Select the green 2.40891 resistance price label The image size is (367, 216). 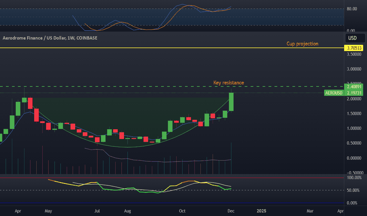[x=354, y=87]
